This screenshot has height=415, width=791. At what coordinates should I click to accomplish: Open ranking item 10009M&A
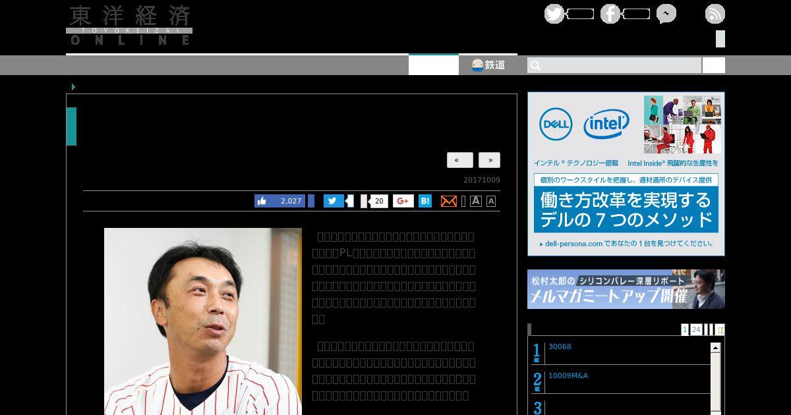click(x=568, y=375)
